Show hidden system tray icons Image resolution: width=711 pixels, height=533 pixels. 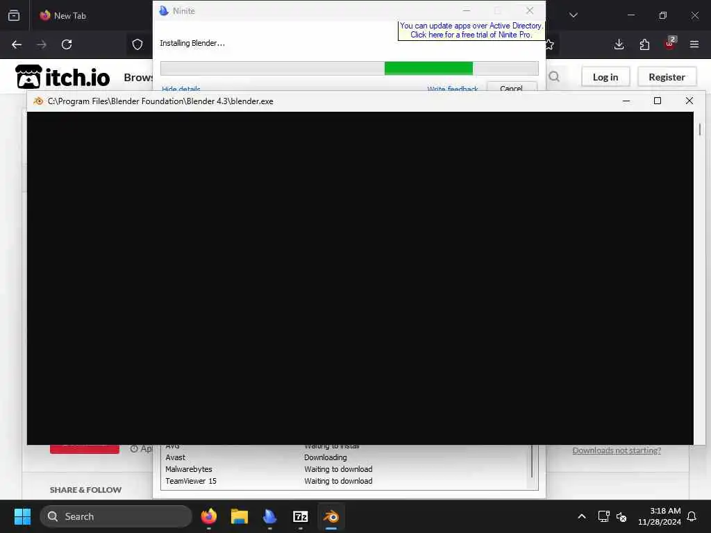click(x=581, y=516)
